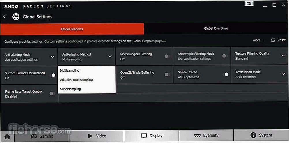The image size is (289, 143).
Task: Open Tessellation Mode dropdown arrow
Action: [283, 74]
